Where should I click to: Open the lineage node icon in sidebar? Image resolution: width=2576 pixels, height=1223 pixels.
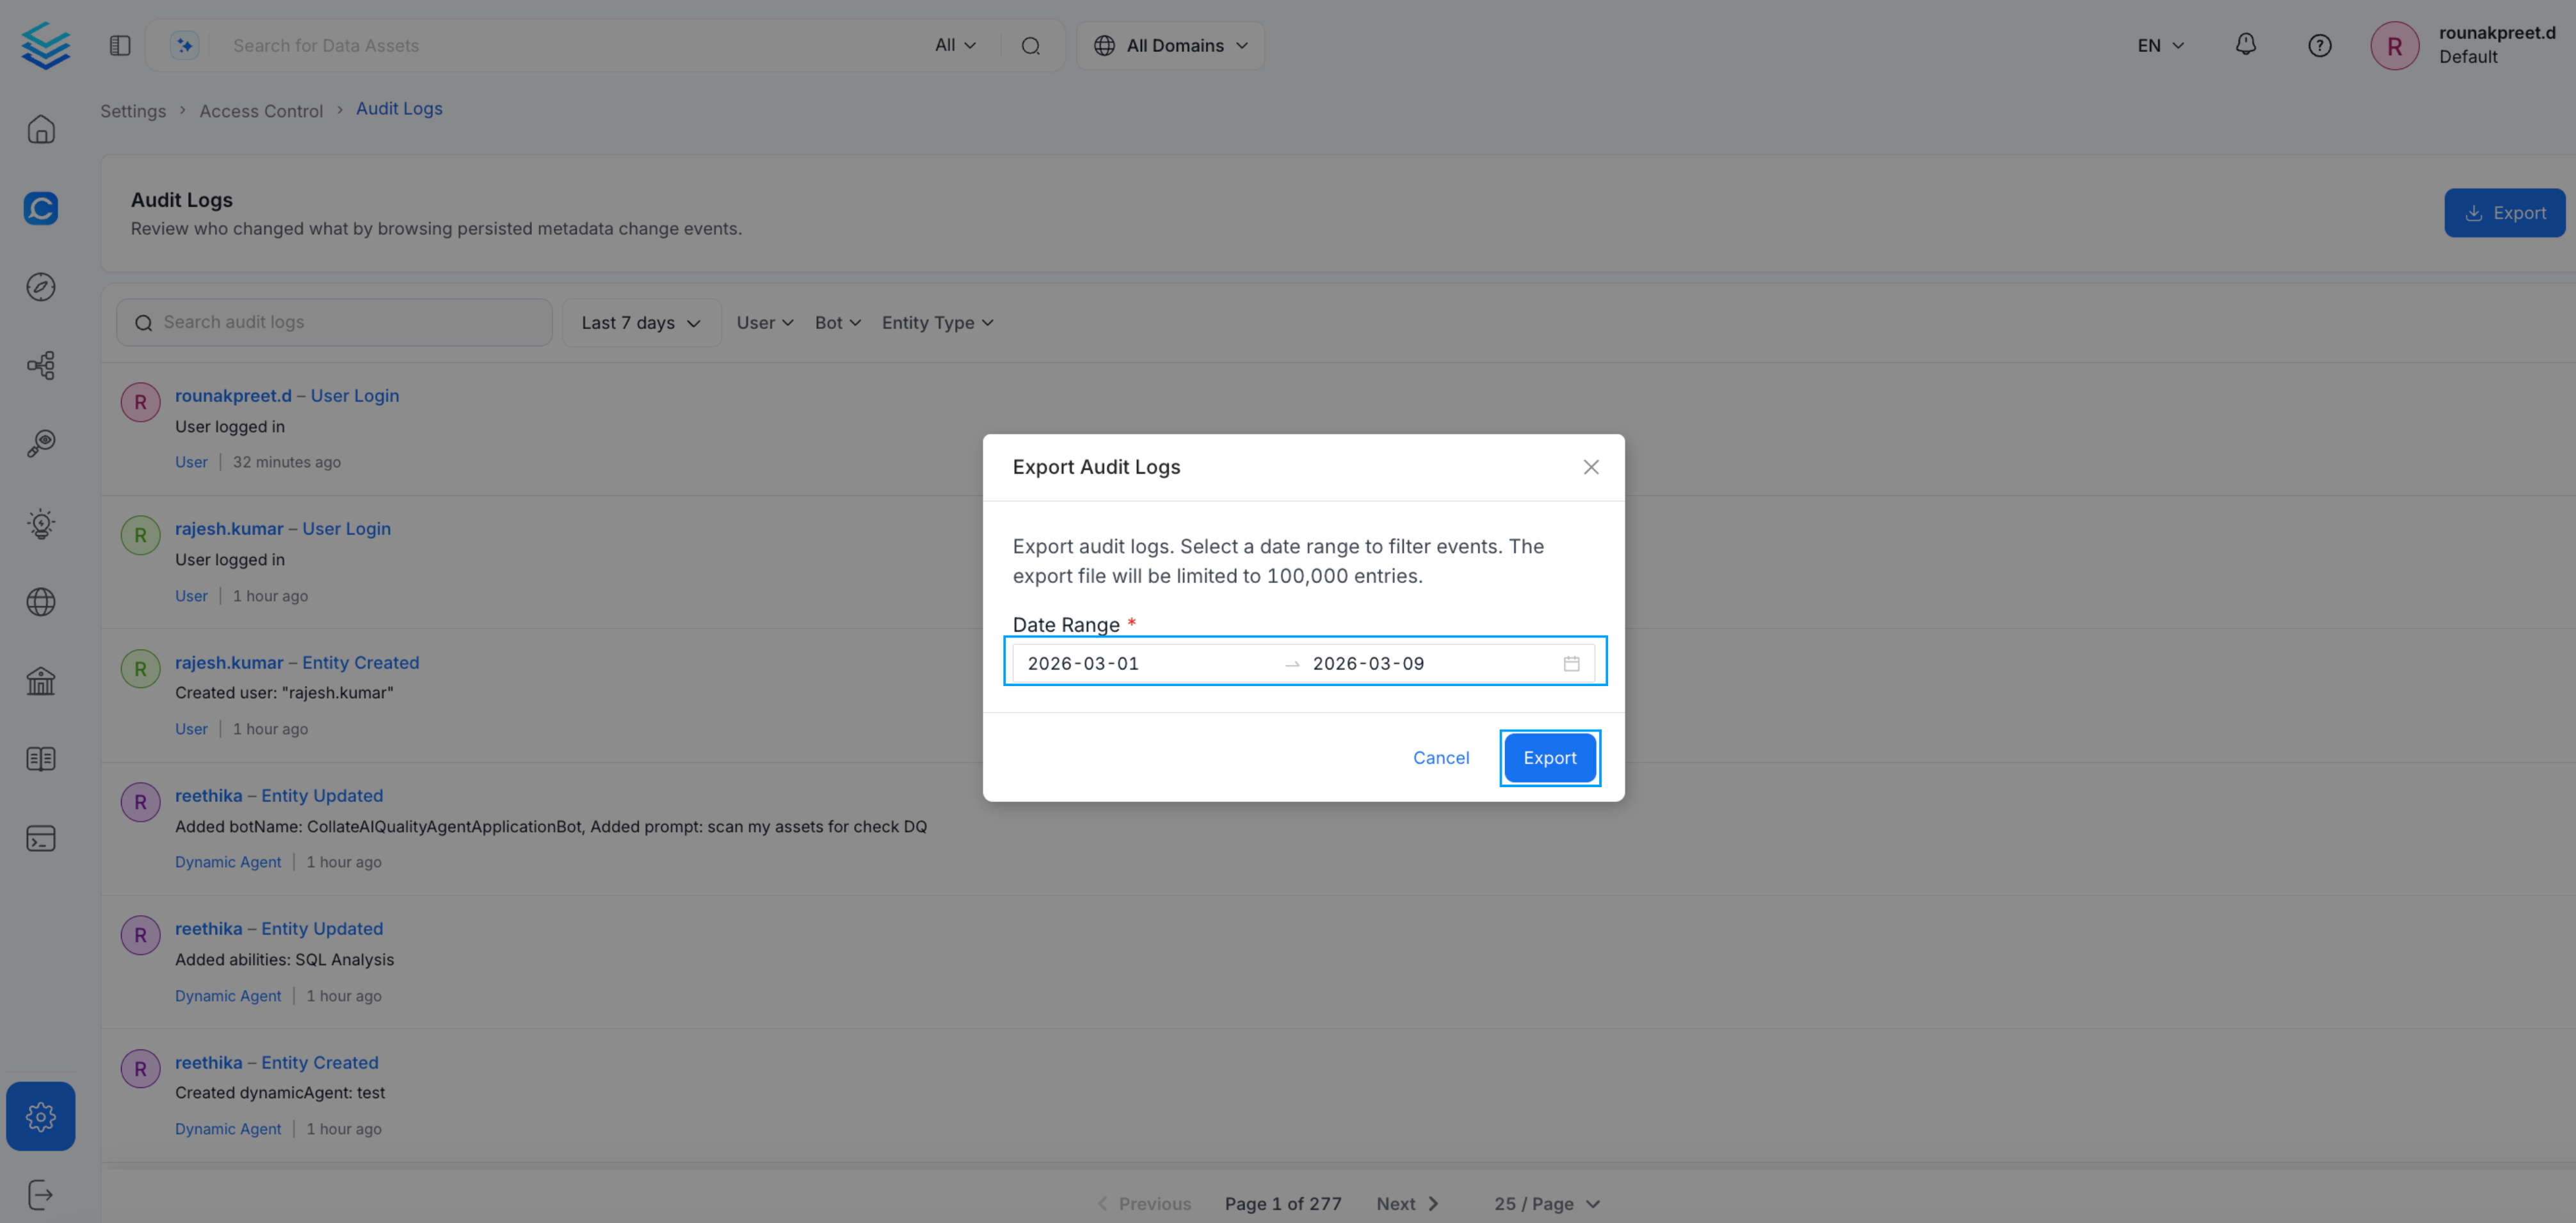pyautogui.click(x=41, y=366)
